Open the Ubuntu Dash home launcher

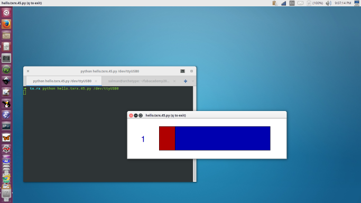[6, 13]
